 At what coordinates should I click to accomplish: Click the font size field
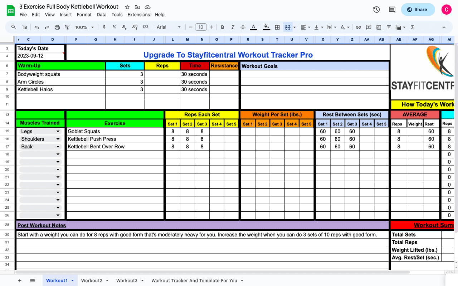click(201, 27)
